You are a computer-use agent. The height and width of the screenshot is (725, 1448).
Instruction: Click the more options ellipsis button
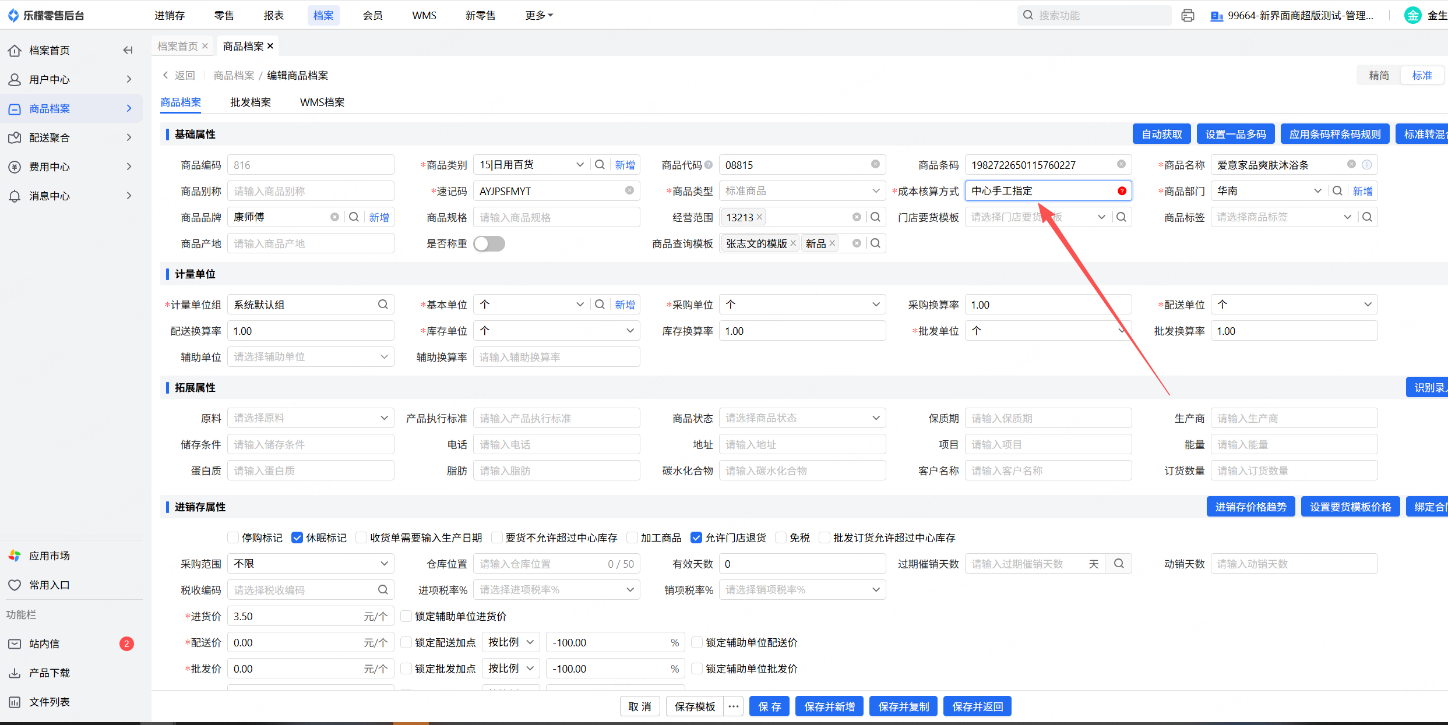734,706
